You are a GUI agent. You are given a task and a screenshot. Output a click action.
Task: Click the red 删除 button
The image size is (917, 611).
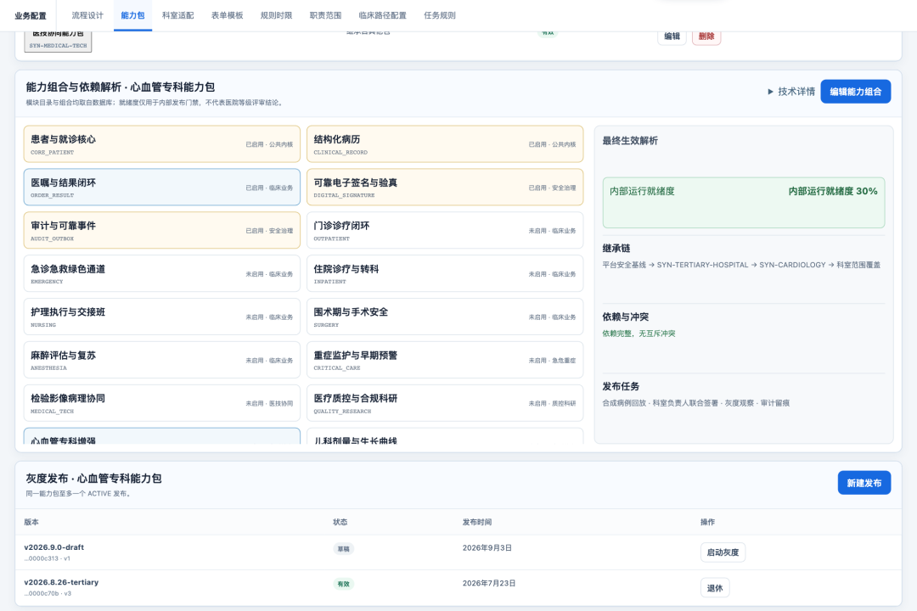pos(706,36)
